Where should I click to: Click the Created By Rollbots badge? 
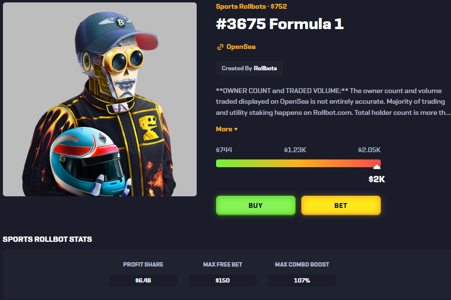coord(249,68)
